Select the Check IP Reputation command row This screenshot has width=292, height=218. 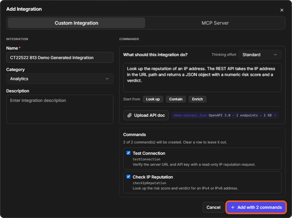point(202,182)
